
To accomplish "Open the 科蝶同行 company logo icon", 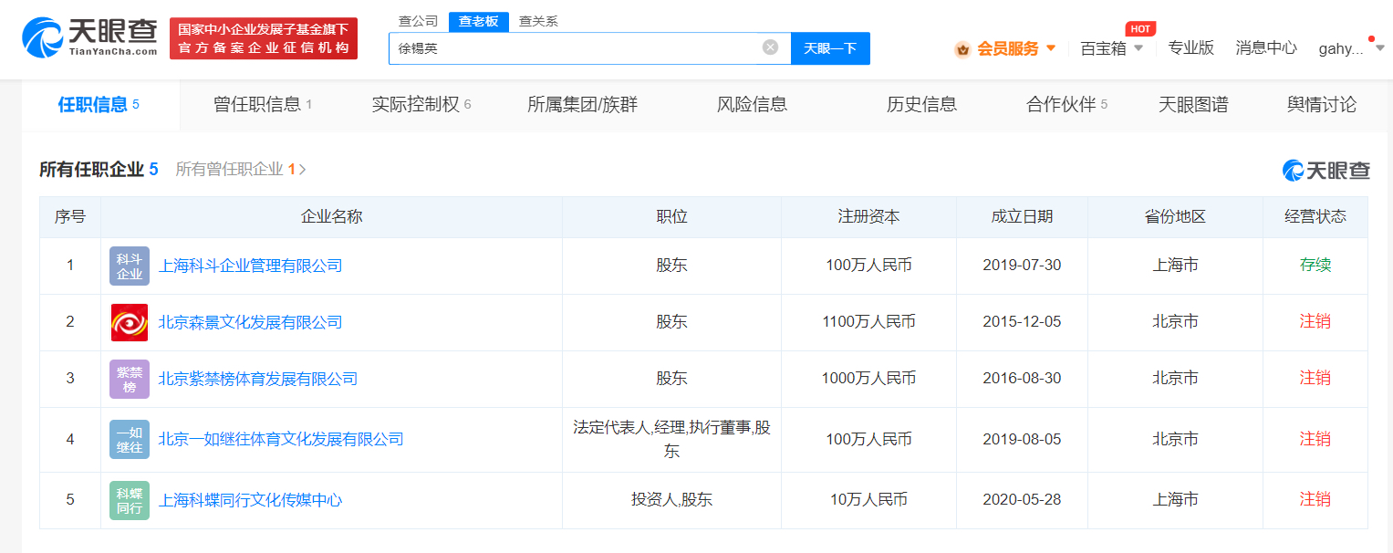I will (x=130, y=500).
